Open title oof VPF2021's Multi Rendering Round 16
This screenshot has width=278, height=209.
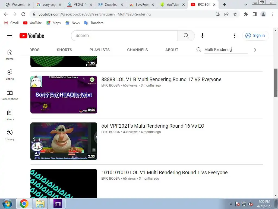tap(153, 126)
